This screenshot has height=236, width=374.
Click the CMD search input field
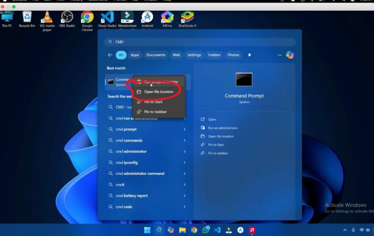coord(200,42)
